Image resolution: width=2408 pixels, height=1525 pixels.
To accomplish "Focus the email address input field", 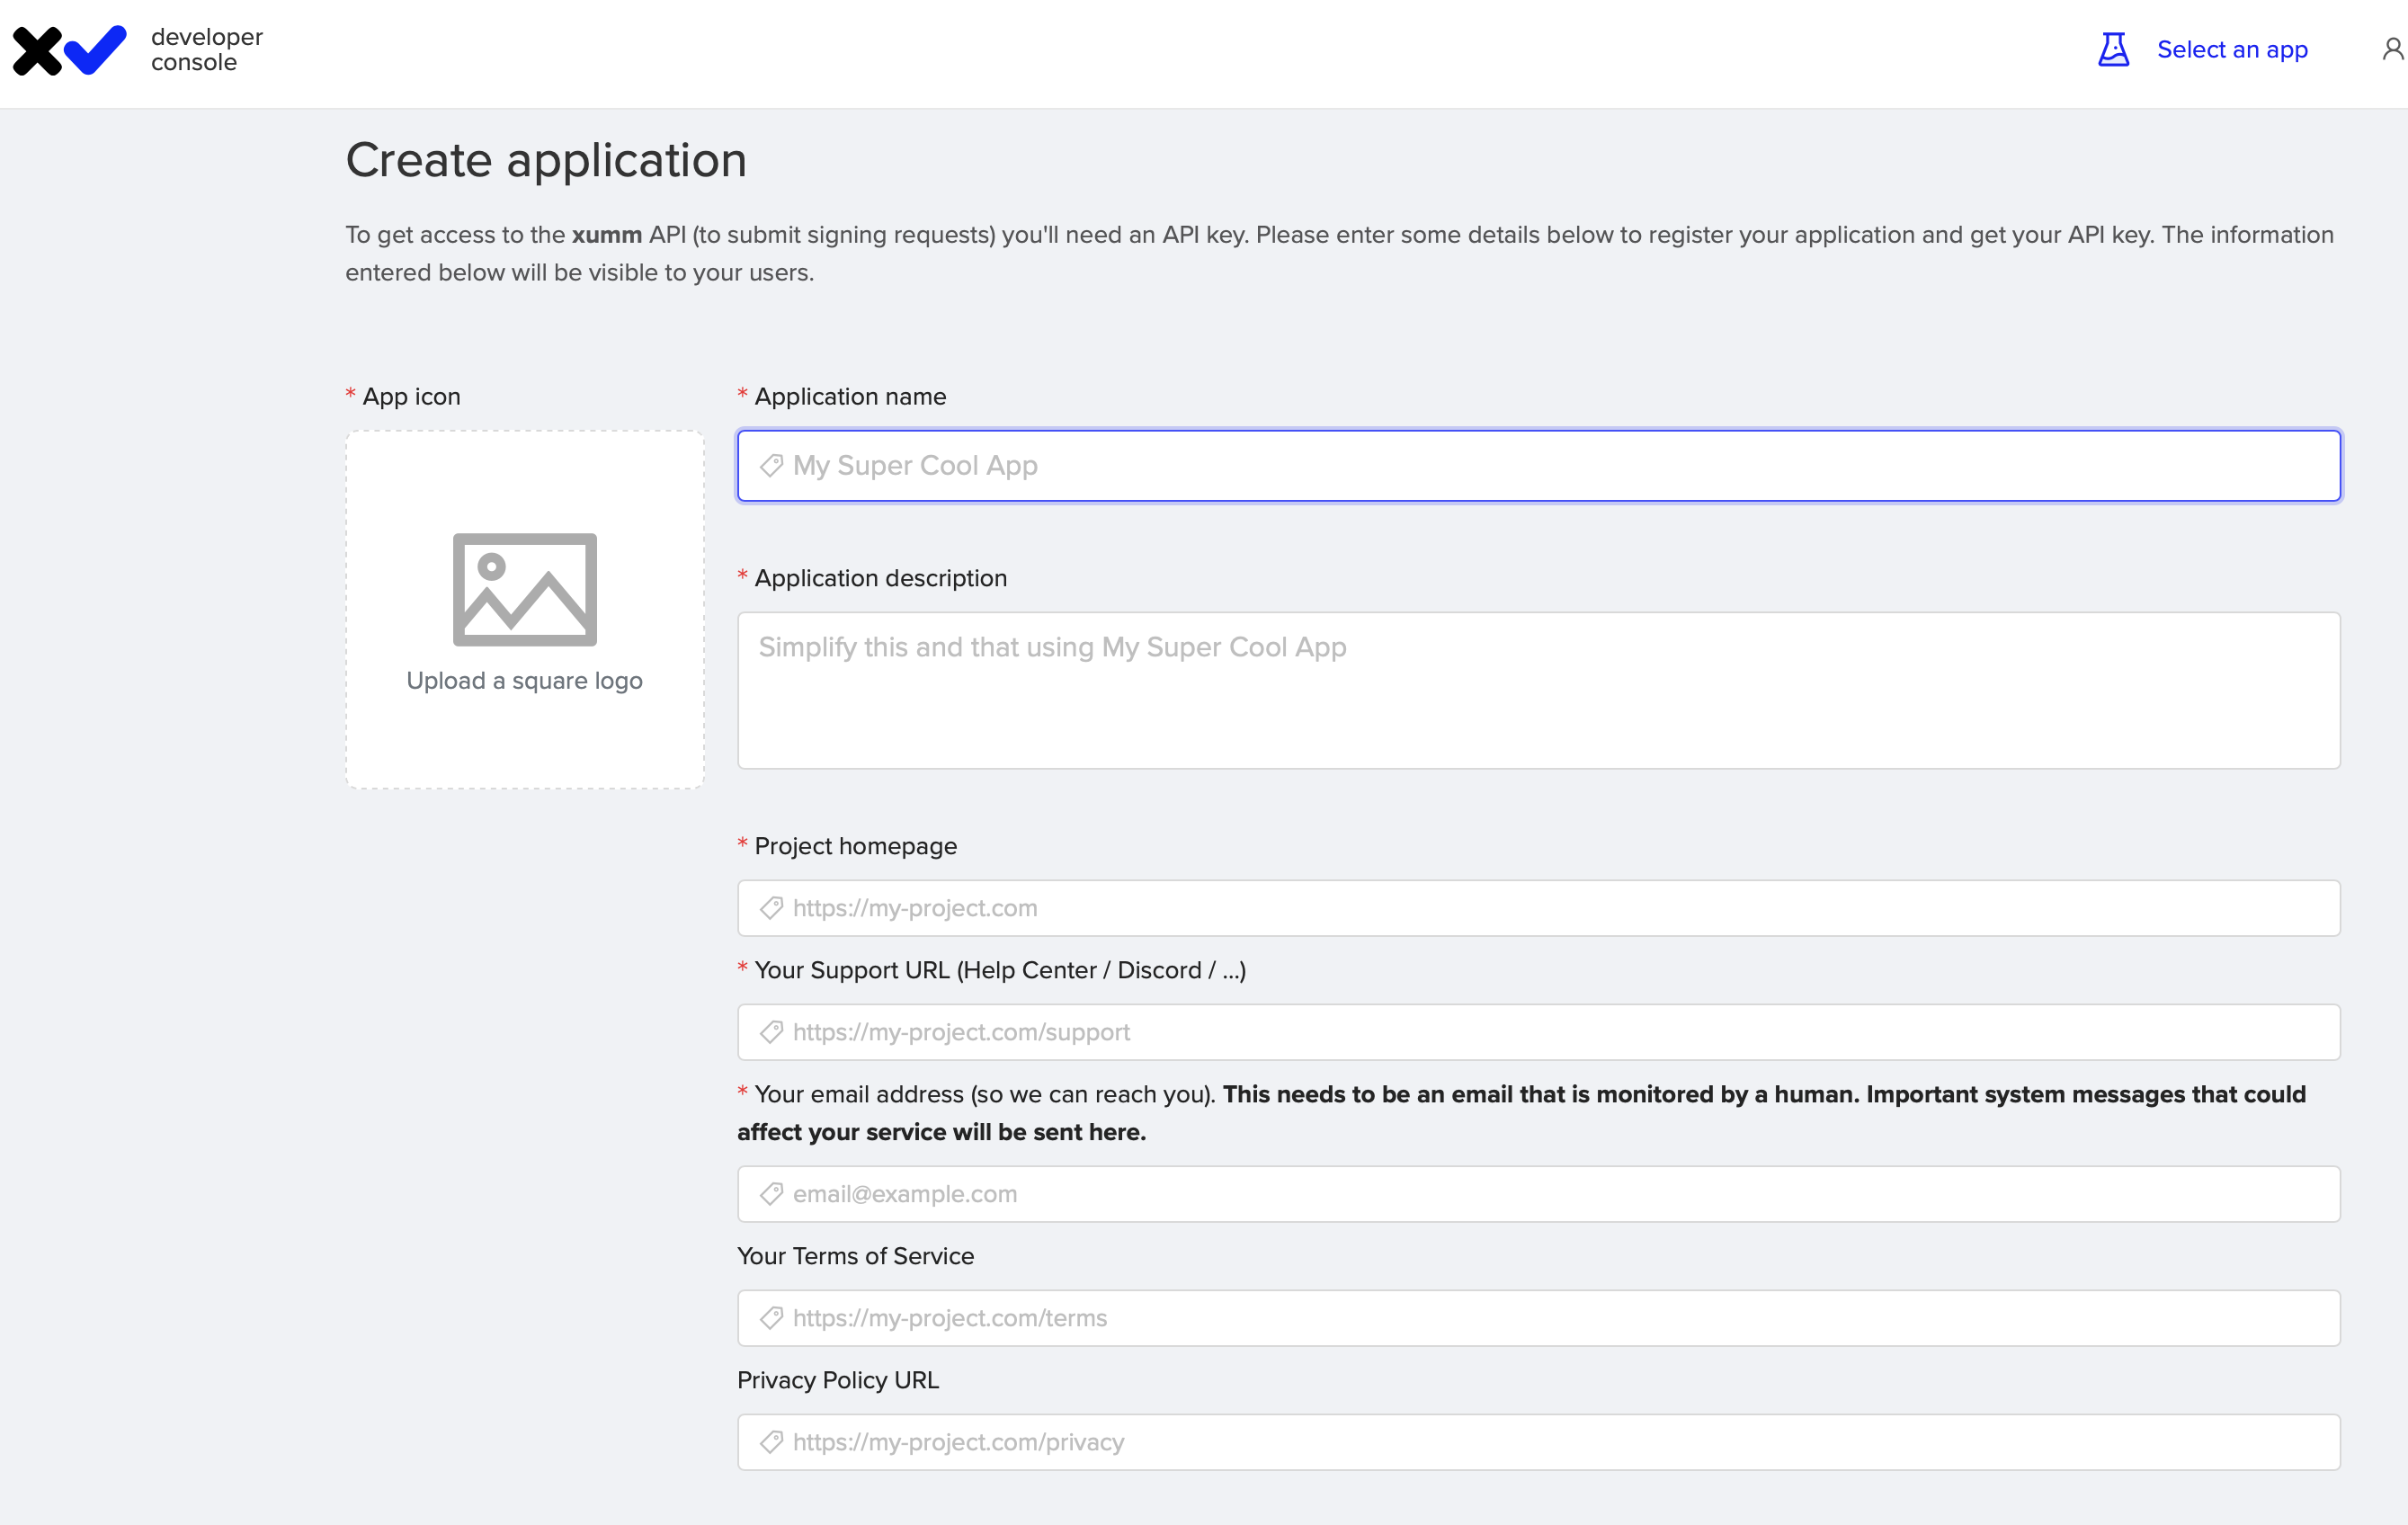I will point(1538,1194).
